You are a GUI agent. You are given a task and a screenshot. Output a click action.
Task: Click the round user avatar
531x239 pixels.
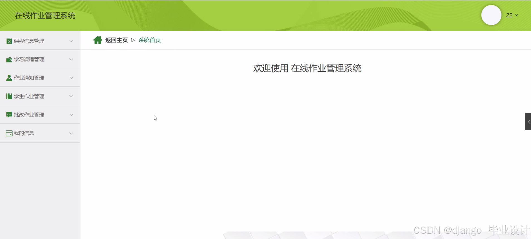coord(491,15)
